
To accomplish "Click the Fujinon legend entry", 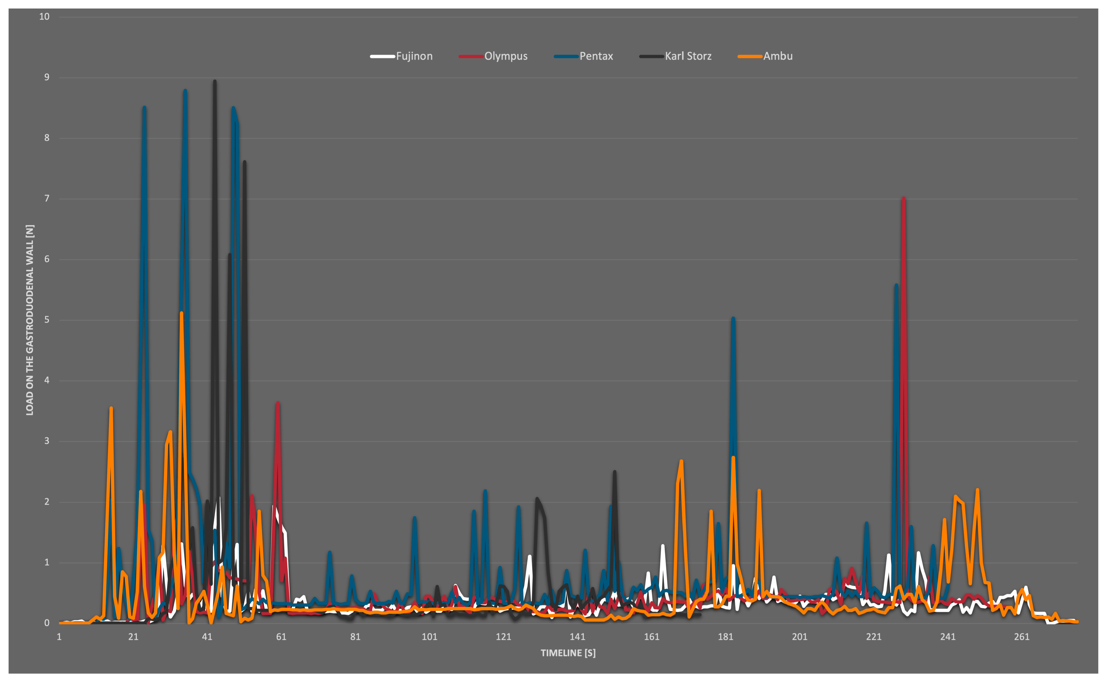I will pyautogui.click(x=414, y=56).
